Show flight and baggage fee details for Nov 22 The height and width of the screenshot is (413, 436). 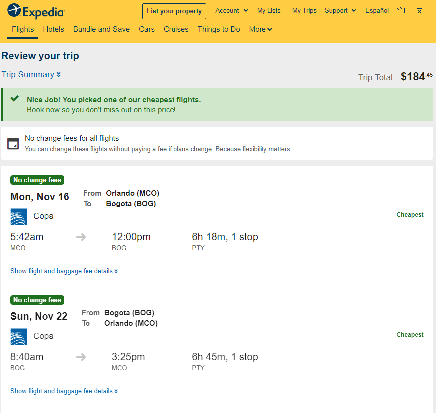[x=64, y=391]
